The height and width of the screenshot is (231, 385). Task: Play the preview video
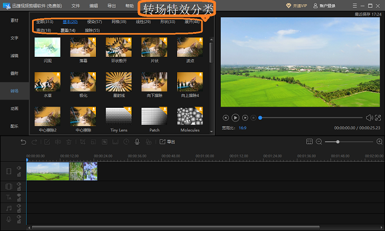(235, 118)
